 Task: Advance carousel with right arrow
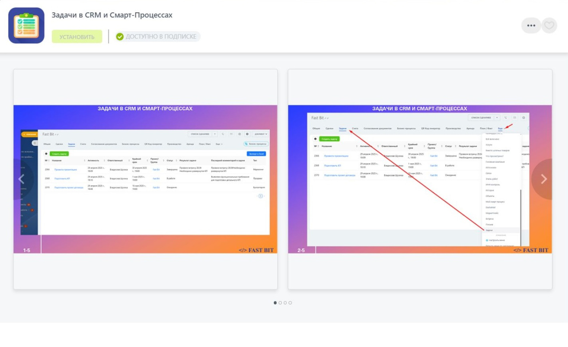(x=544, y=179)
